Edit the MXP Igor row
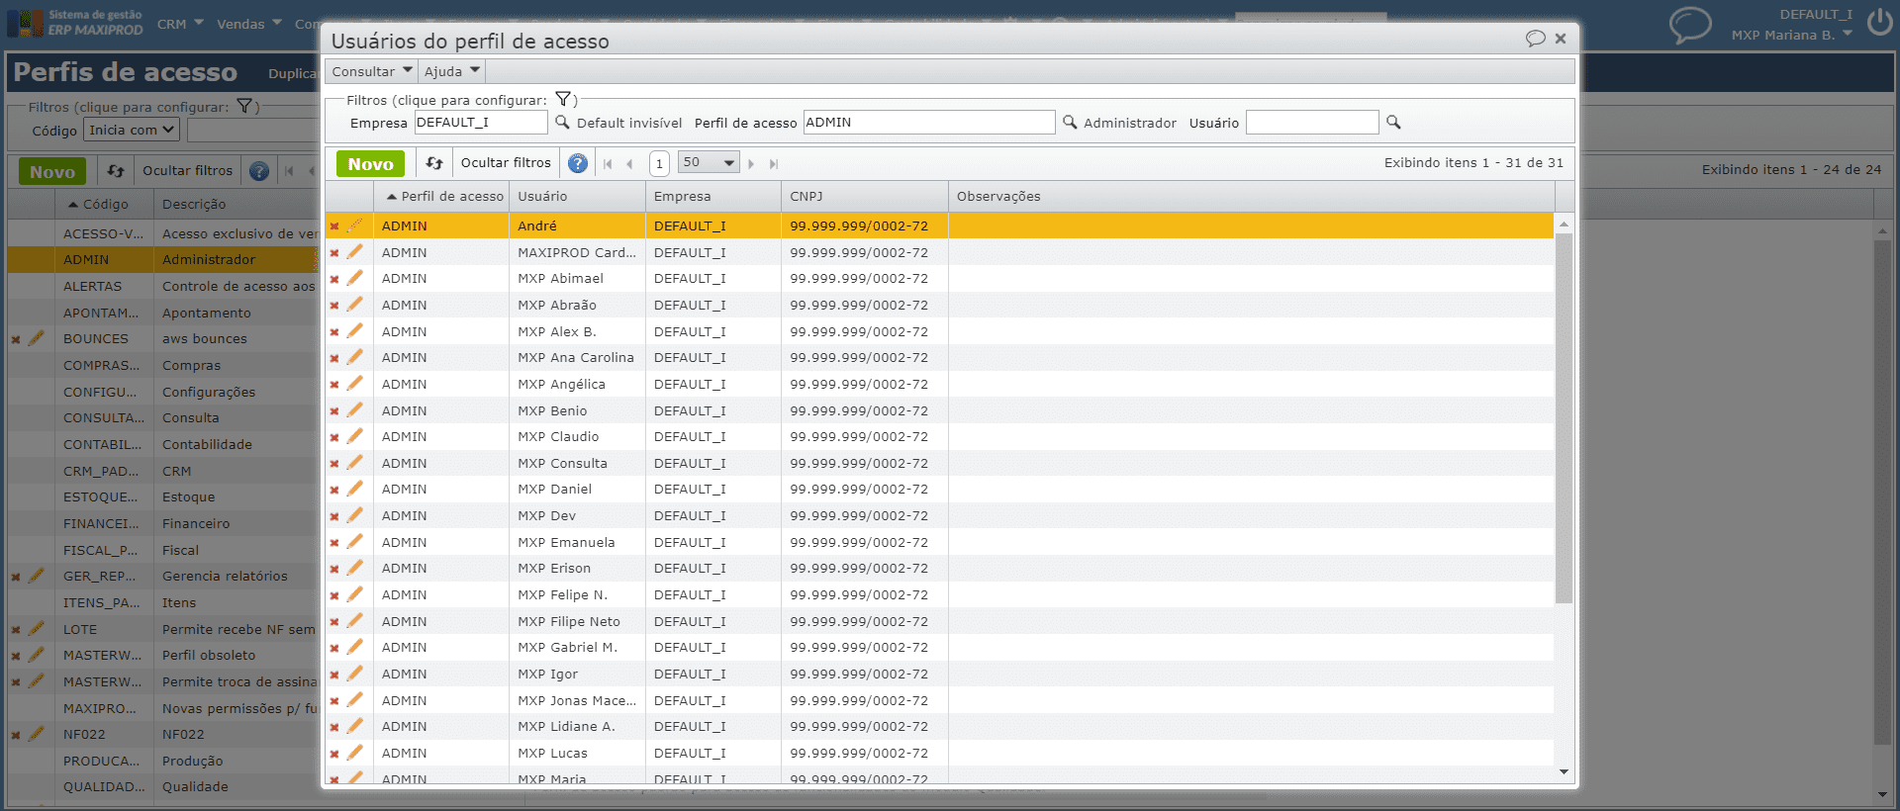Viewport: 1900px width, 811px height. point(354,674)
